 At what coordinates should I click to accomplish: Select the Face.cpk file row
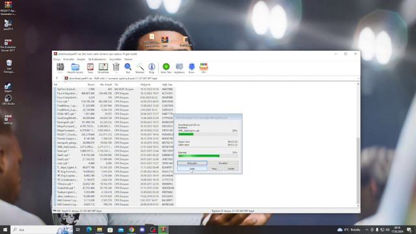click(x=114, y=101)
